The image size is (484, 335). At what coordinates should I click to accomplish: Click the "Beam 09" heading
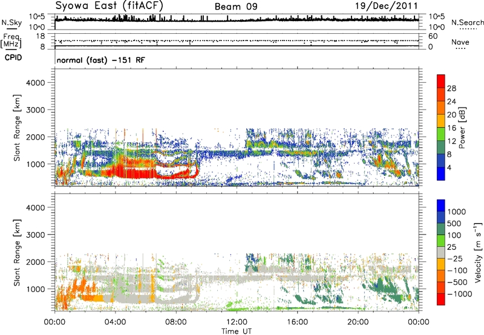pos(236,7)
